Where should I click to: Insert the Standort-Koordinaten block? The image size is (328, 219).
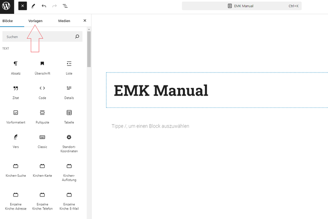pyautogui.click(x=69, y=143)
